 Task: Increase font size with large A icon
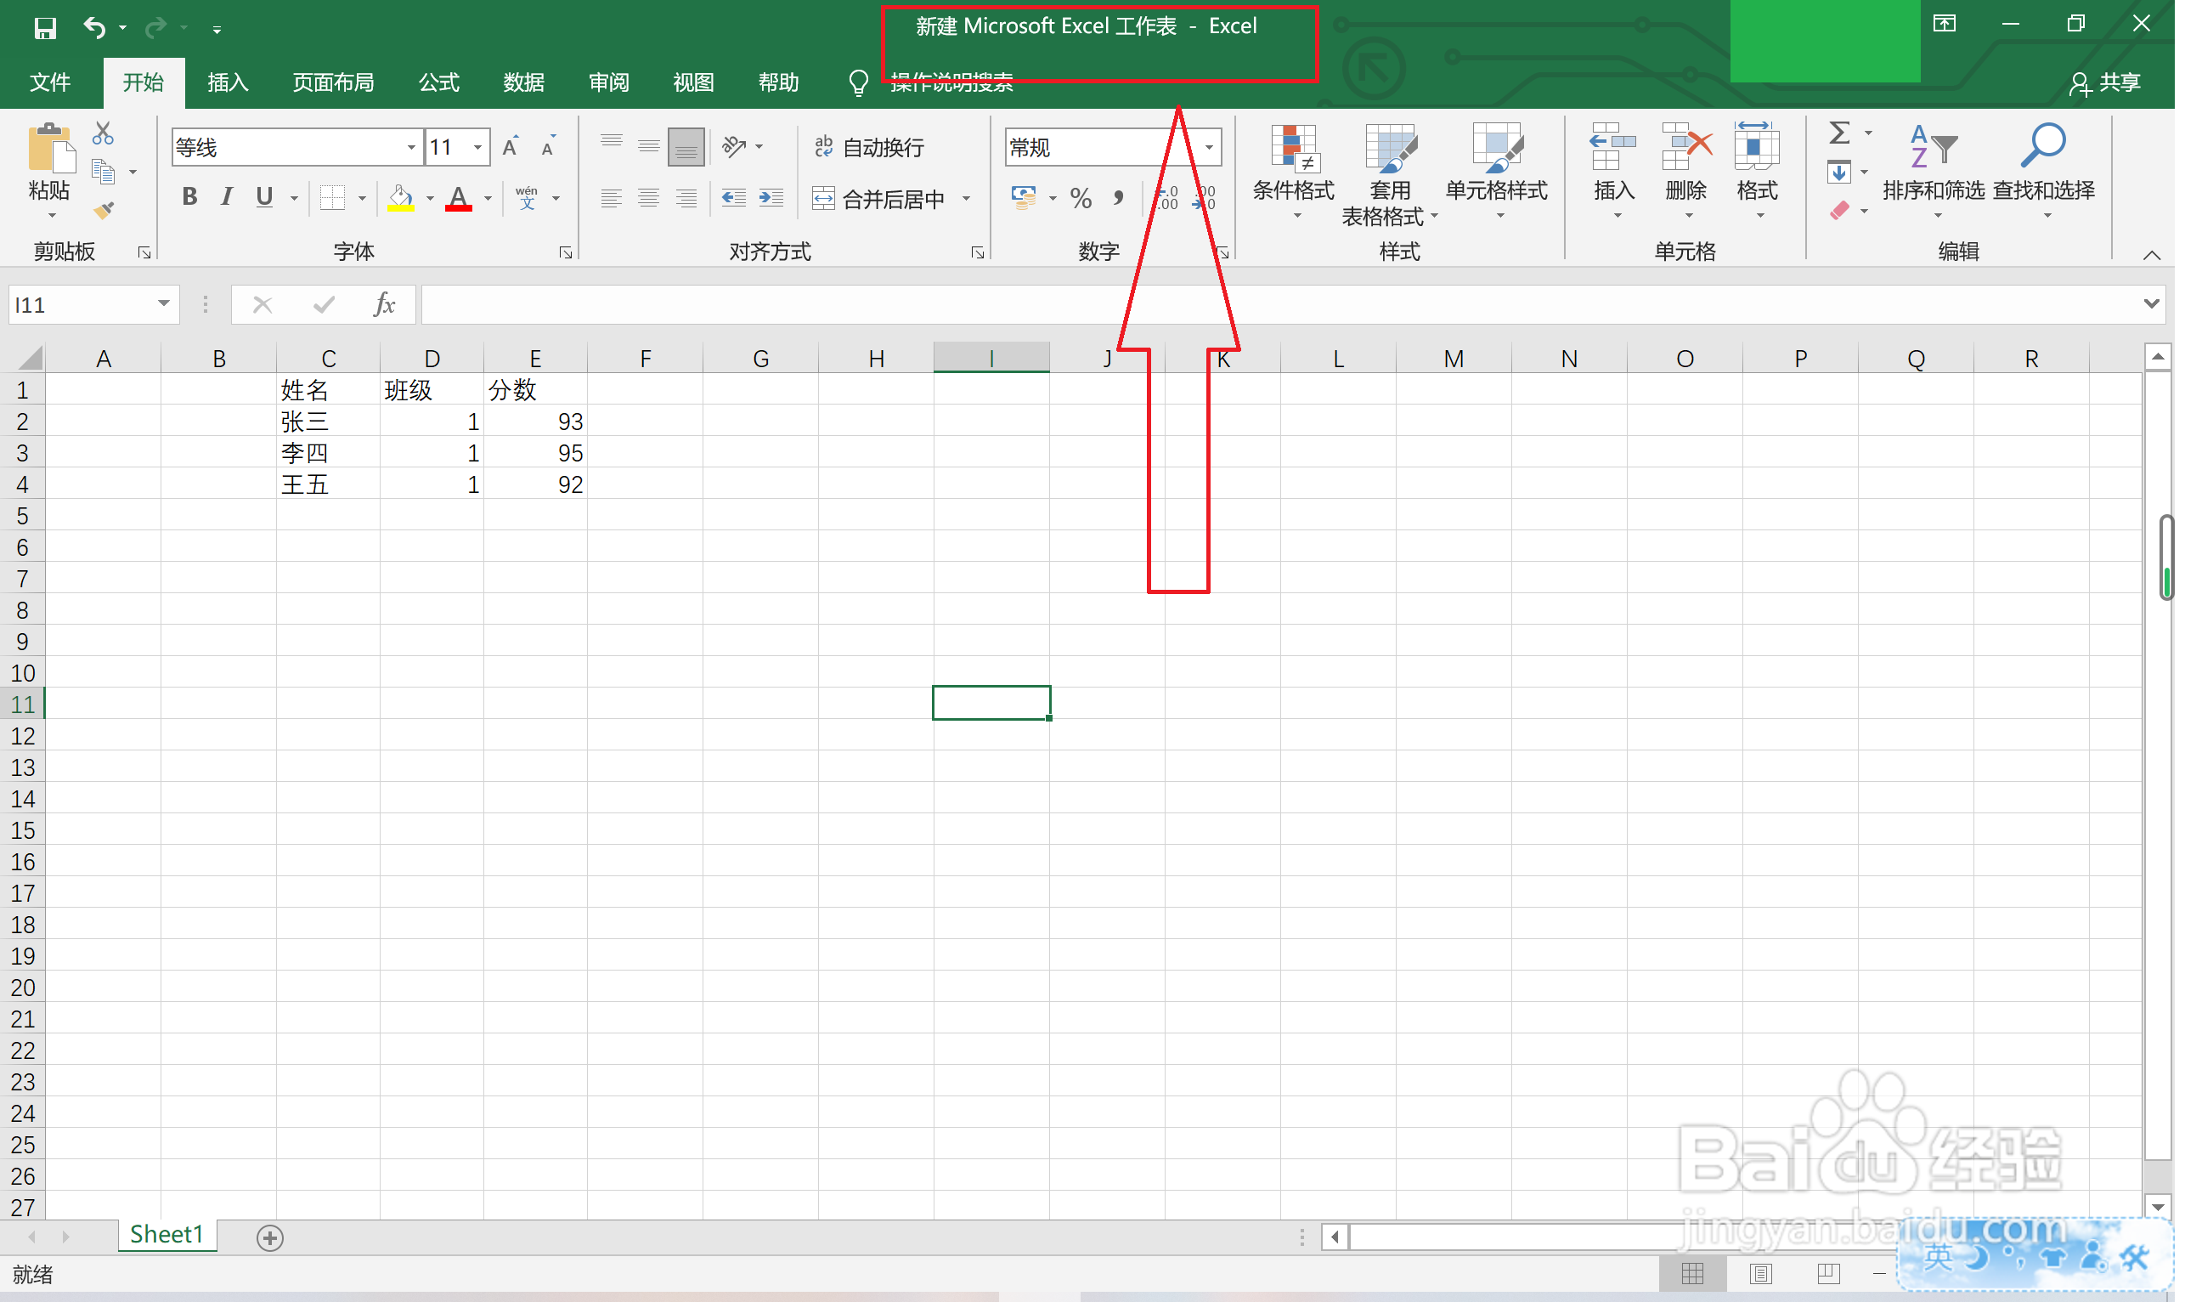point(511,147)
